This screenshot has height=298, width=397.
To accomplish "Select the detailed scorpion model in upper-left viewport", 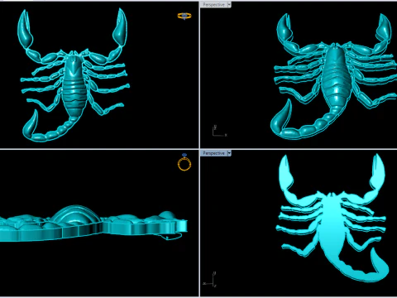I will click(x=74, y=74).
